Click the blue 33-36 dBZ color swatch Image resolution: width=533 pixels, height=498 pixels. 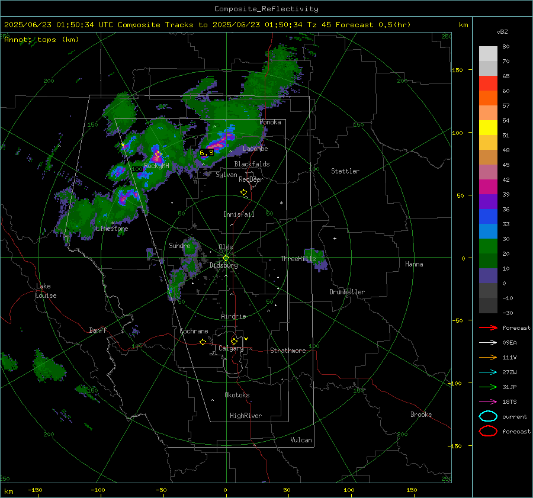click(x=488, y=217)
